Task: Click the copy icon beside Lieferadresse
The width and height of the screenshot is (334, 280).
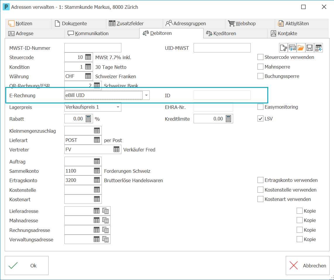Action: point(106,211)
